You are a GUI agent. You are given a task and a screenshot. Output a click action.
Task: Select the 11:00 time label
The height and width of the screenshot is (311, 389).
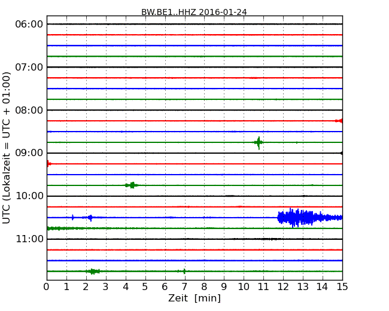click(x=29, y=239)
